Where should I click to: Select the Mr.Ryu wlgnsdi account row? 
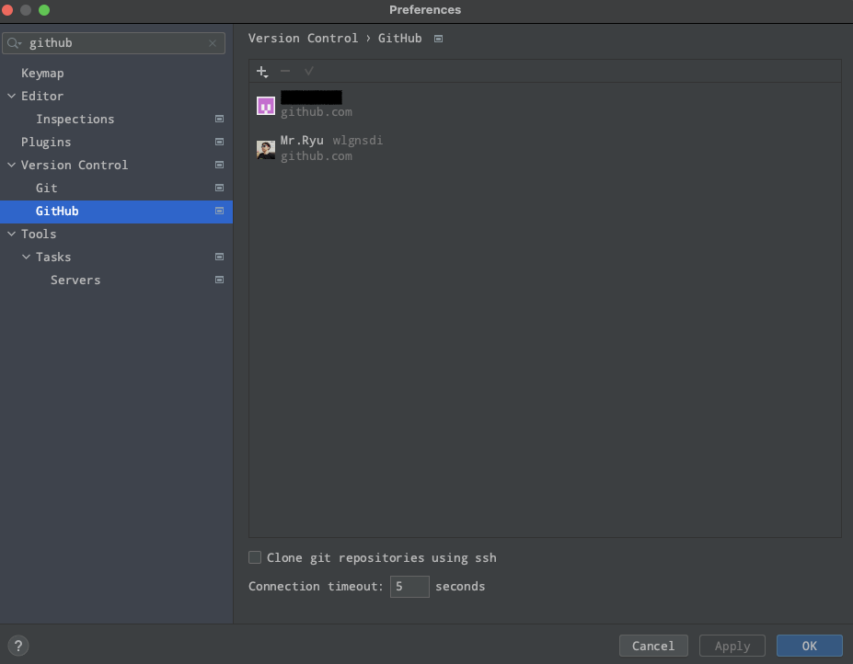pyautogui.click(x=545, y=148)
